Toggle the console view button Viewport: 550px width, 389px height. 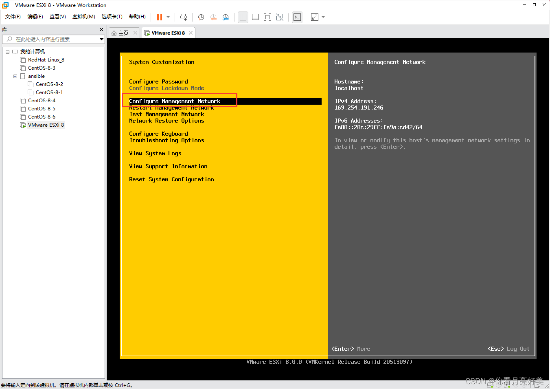[297, 17]
